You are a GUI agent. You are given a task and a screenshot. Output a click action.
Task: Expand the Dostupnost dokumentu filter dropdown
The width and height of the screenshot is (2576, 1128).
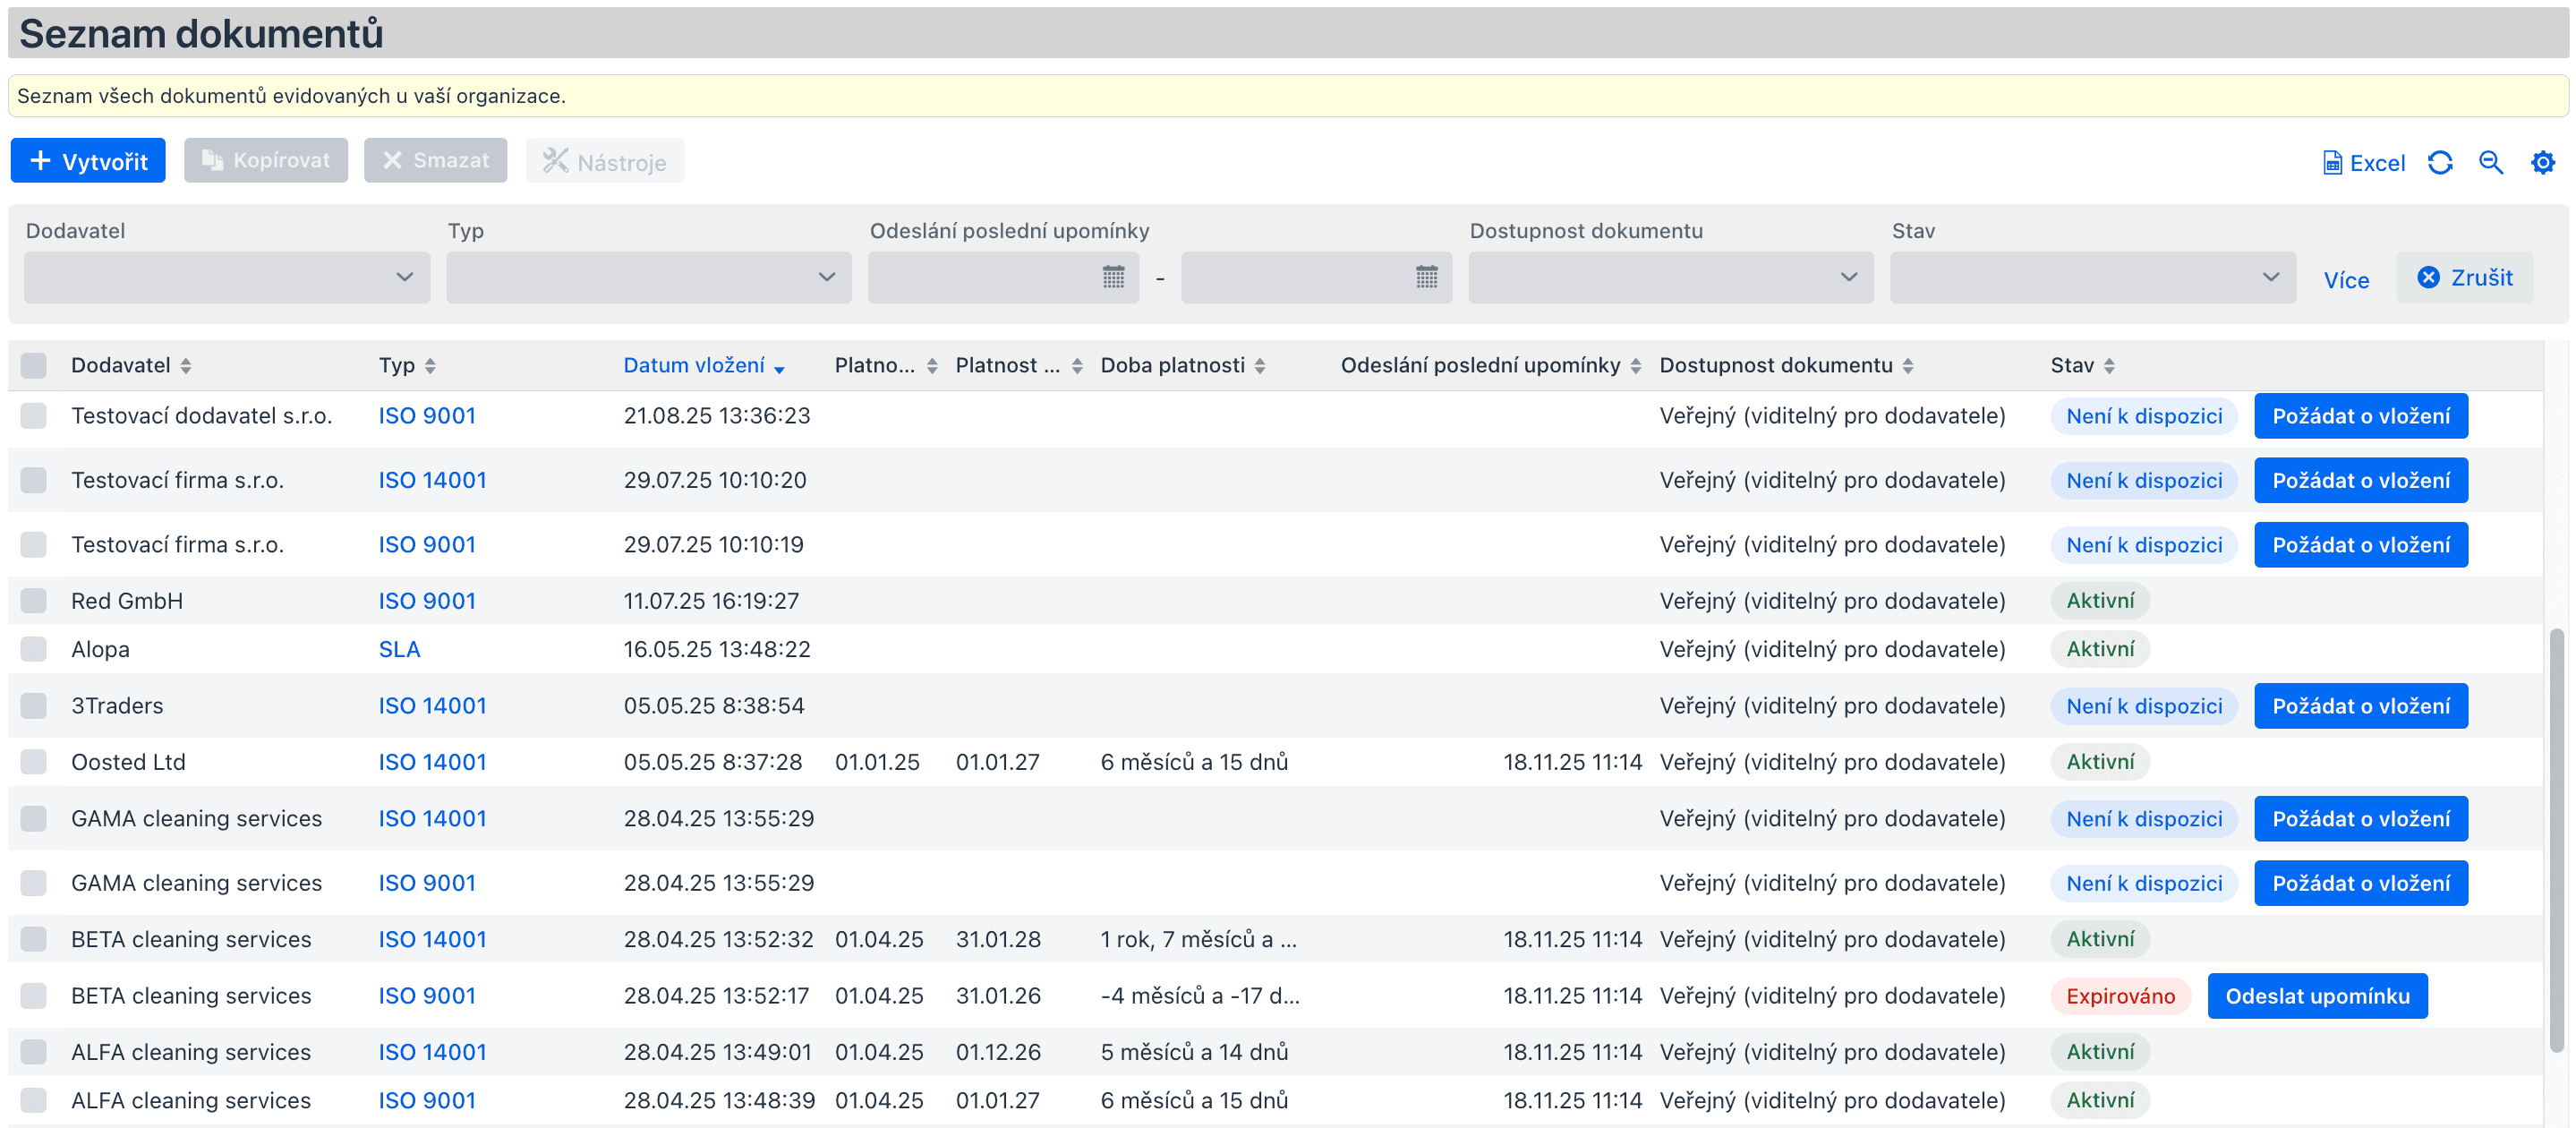pyautogui.click(x=1671, y=277)
